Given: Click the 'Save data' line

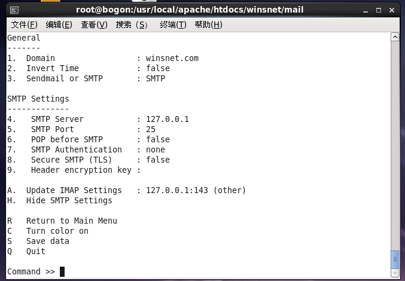Looking at the screenshot, I should click(38, 241).
